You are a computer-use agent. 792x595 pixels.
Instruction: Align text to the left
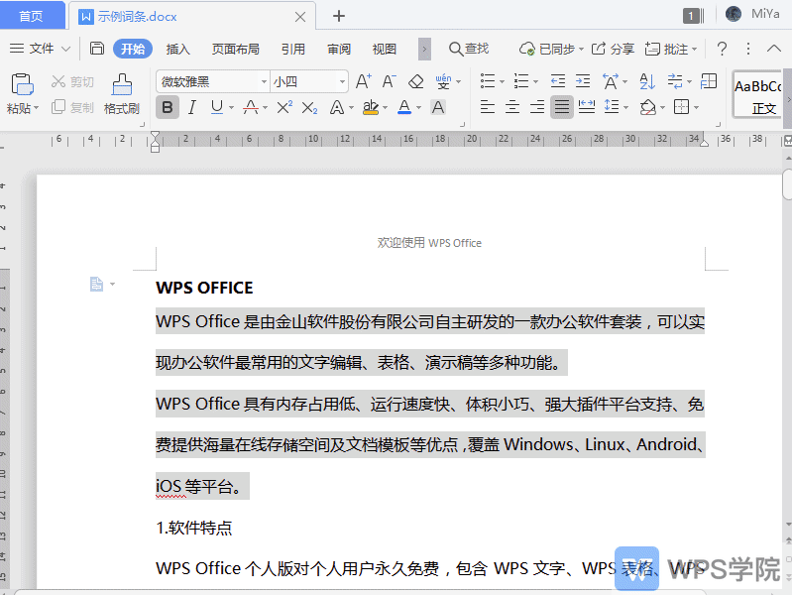[487, 107]
